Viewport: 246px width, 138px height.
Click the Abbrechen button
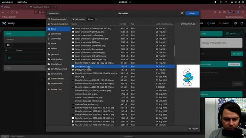point(53,13)
